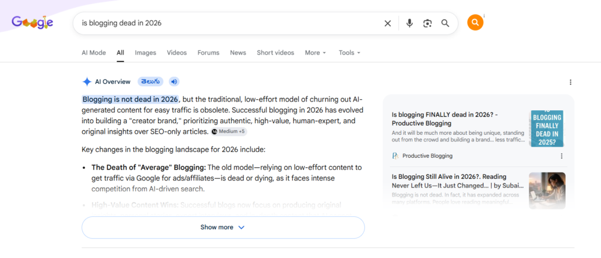
Task: Clear the search box with the X icon
Action: 387,23
